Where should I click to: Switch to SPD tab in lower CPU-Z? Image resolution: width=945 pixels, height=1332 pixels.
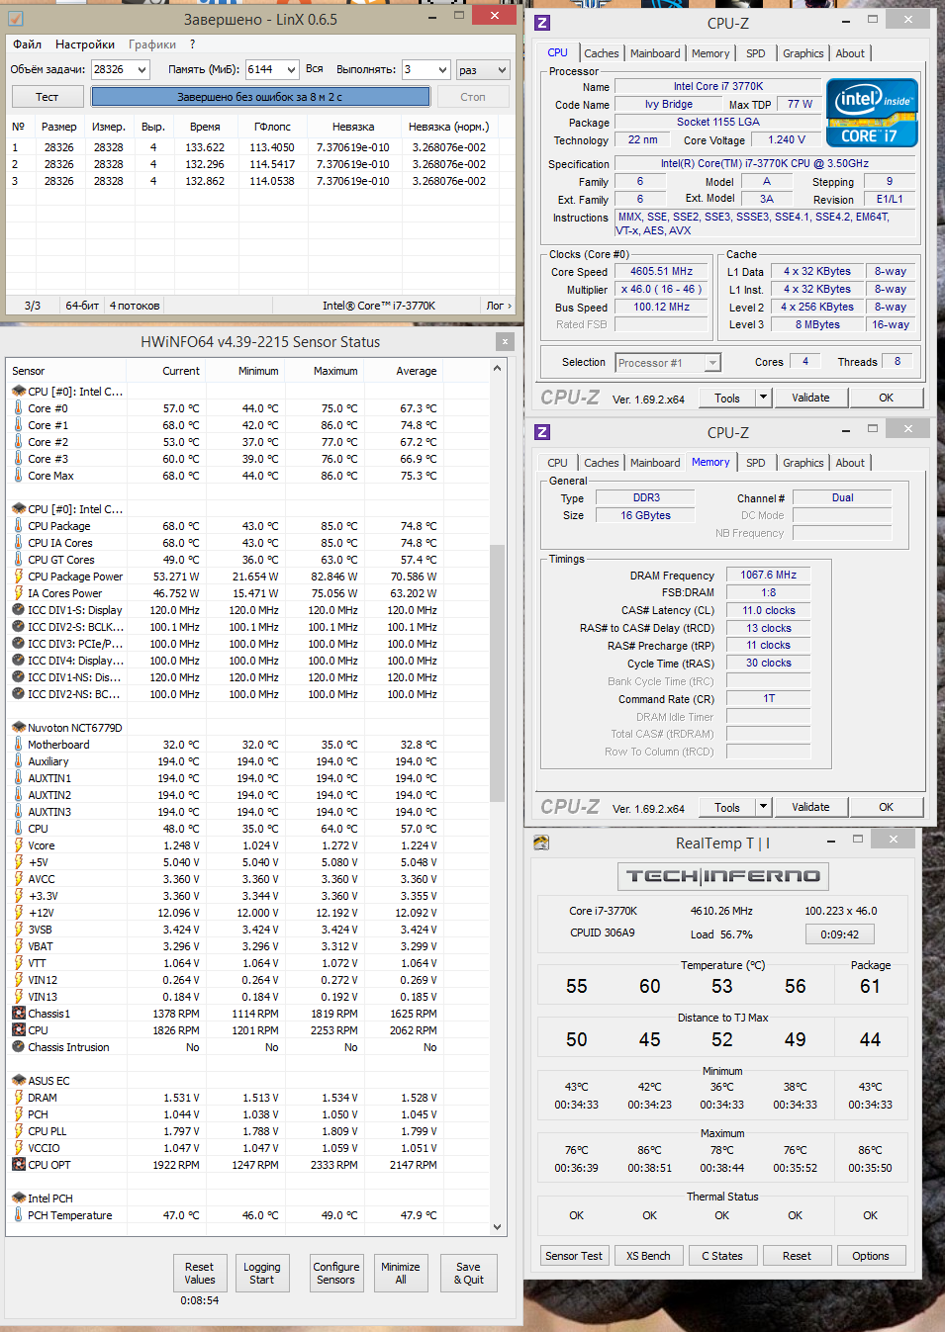click(756, 463)
